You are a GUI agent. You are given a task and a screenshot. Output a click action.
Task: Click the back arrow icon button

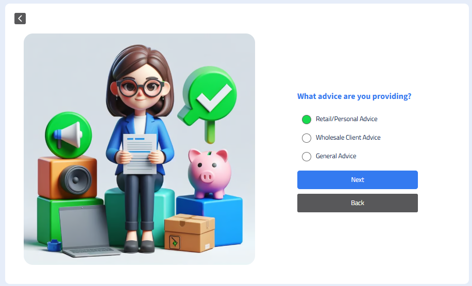pos(20,19)
